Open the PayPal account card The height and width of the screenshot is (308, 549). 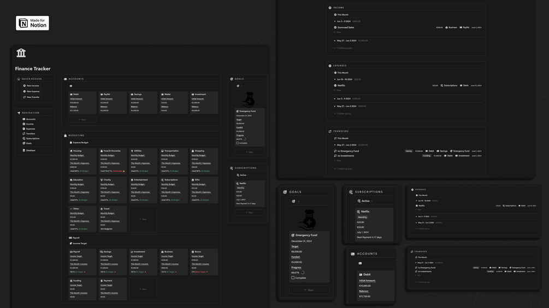113,102
